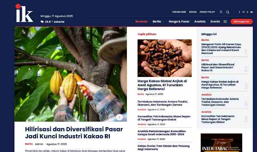Open the Tentang Kami link
This screenshot has height=152, width=257.
(x=179, y=12)
